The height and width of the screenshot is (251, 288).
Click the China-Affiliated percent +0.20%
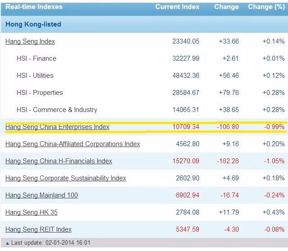[x=274, y=144]
